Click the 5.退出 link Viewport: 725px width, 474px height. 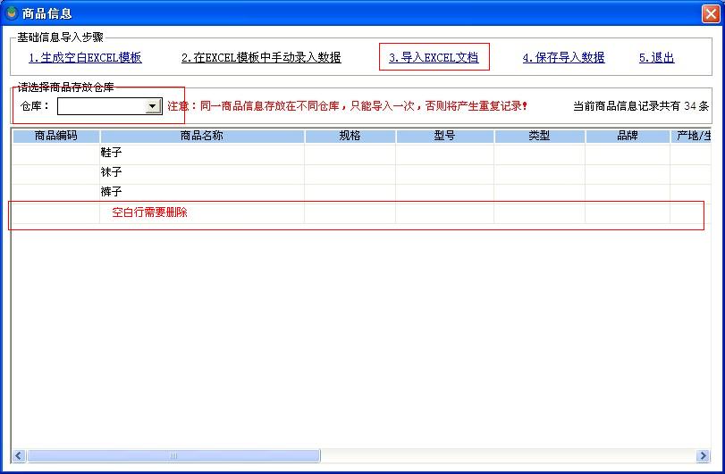(656, 58)
